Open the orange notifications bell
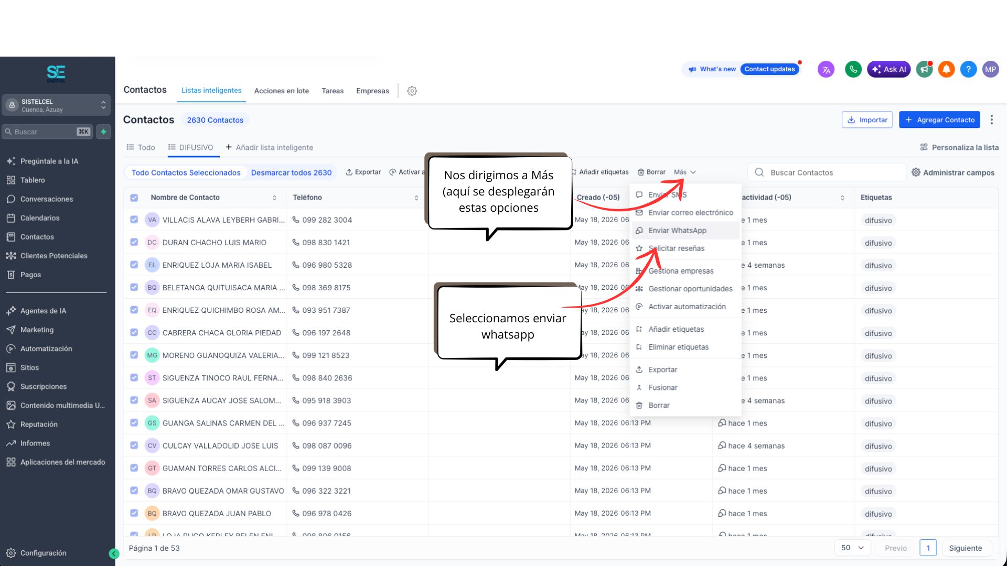This screenshot has width=1007, height=566. coord(946,69)
